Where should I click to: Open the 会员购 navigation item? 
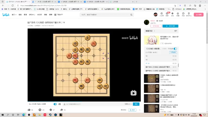point(40,15)
